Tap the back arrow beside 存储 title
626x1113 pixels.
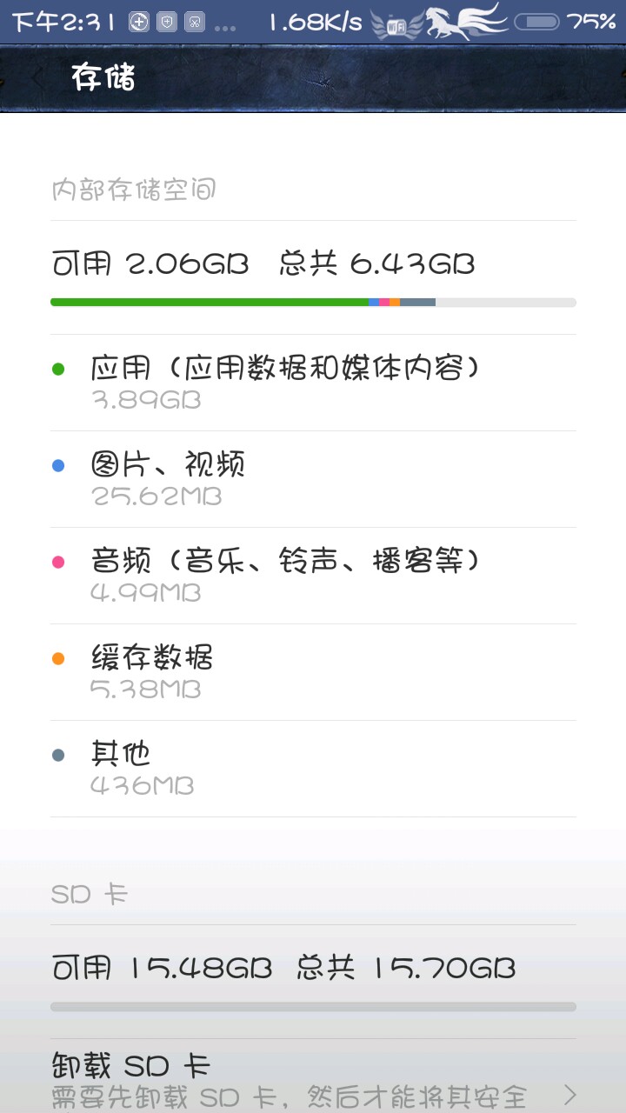pyautogui.click(x=37, y=78)
